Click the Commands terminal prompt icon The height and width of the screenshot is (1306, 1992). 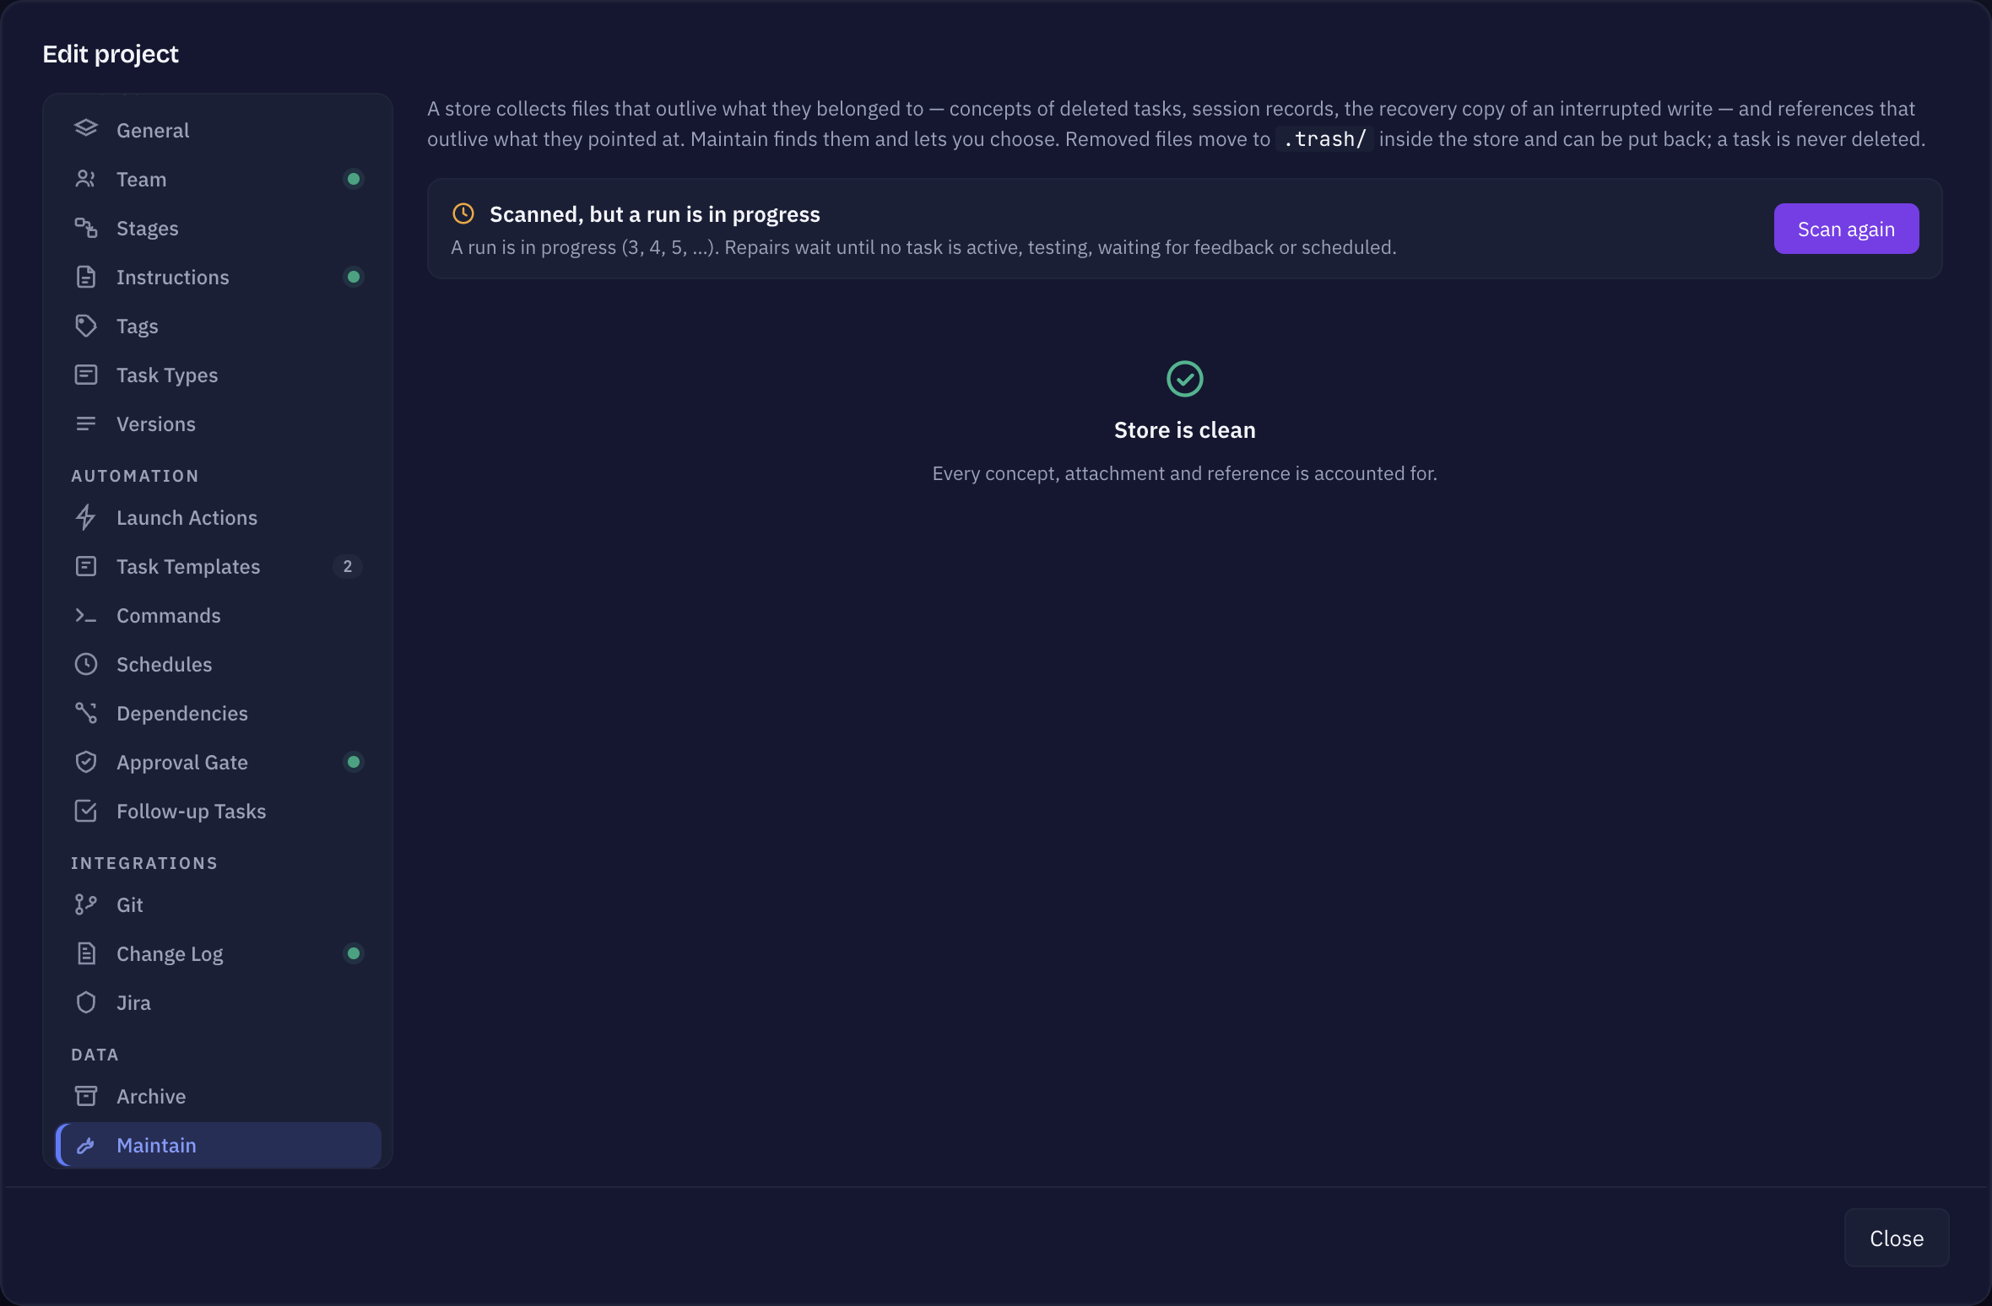click(85, 615)
